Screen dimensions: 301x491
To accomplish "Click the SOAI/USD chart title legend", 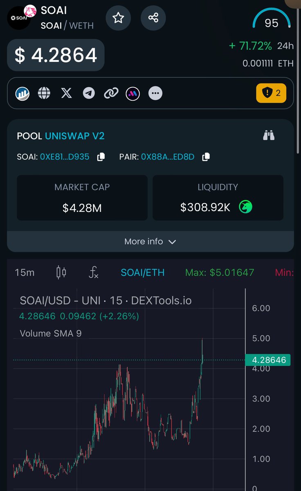I will 106,301.
